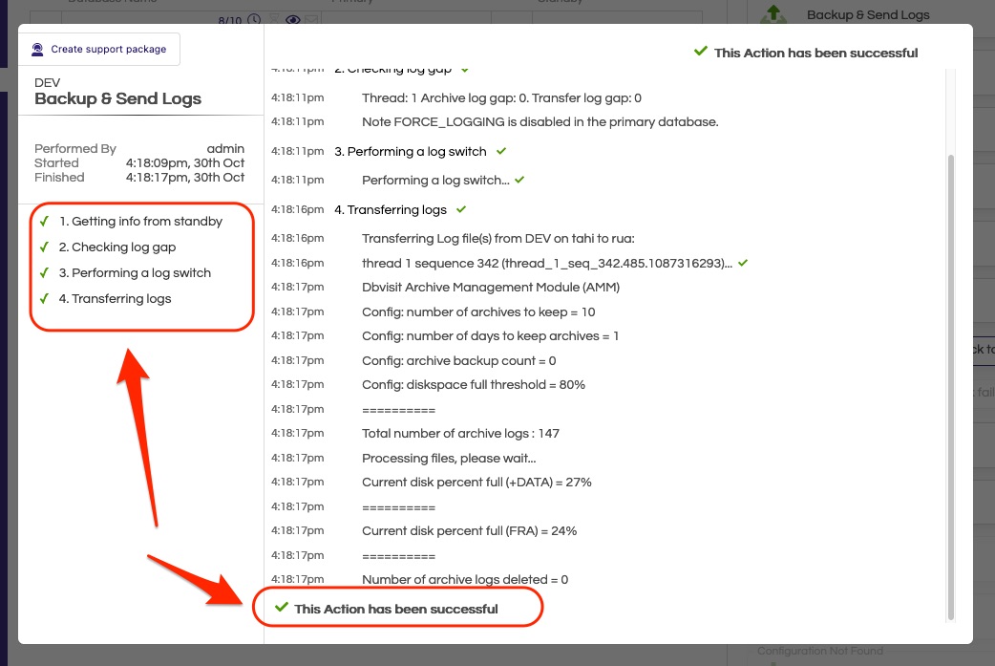
Task: Click checkmark next to sidebar Transferring logs step
Action: point(44,298)
